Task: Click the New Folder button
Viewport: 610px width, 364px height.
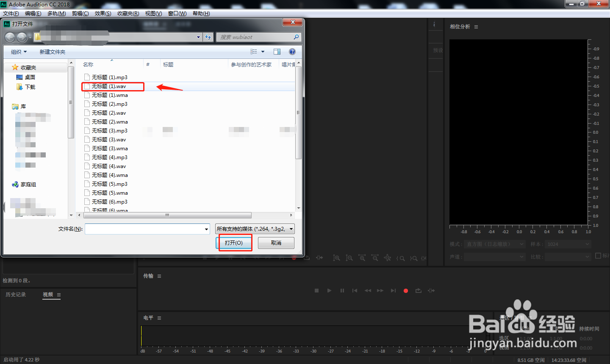Action: click(53, 52)
